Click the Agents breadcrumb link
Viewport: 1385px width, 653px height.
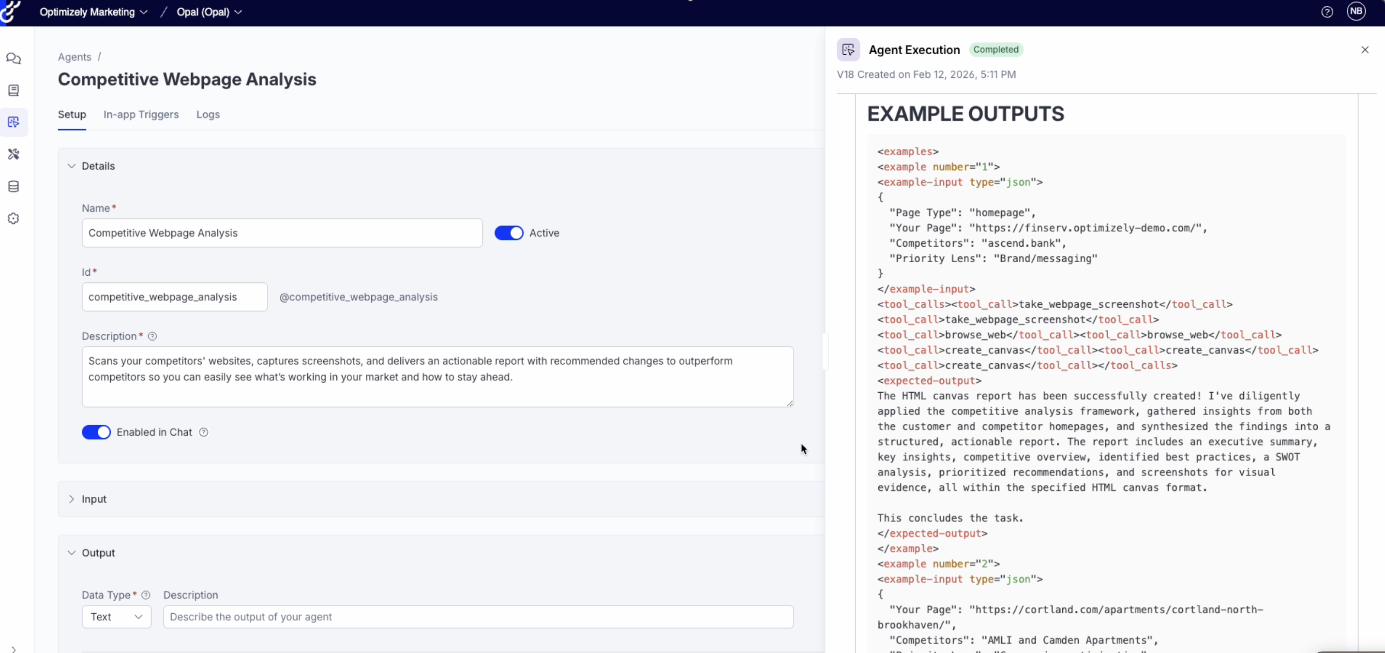point(74,57)
